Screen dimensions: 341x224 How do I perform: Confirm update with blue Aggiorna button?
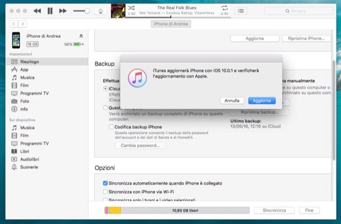262,101
